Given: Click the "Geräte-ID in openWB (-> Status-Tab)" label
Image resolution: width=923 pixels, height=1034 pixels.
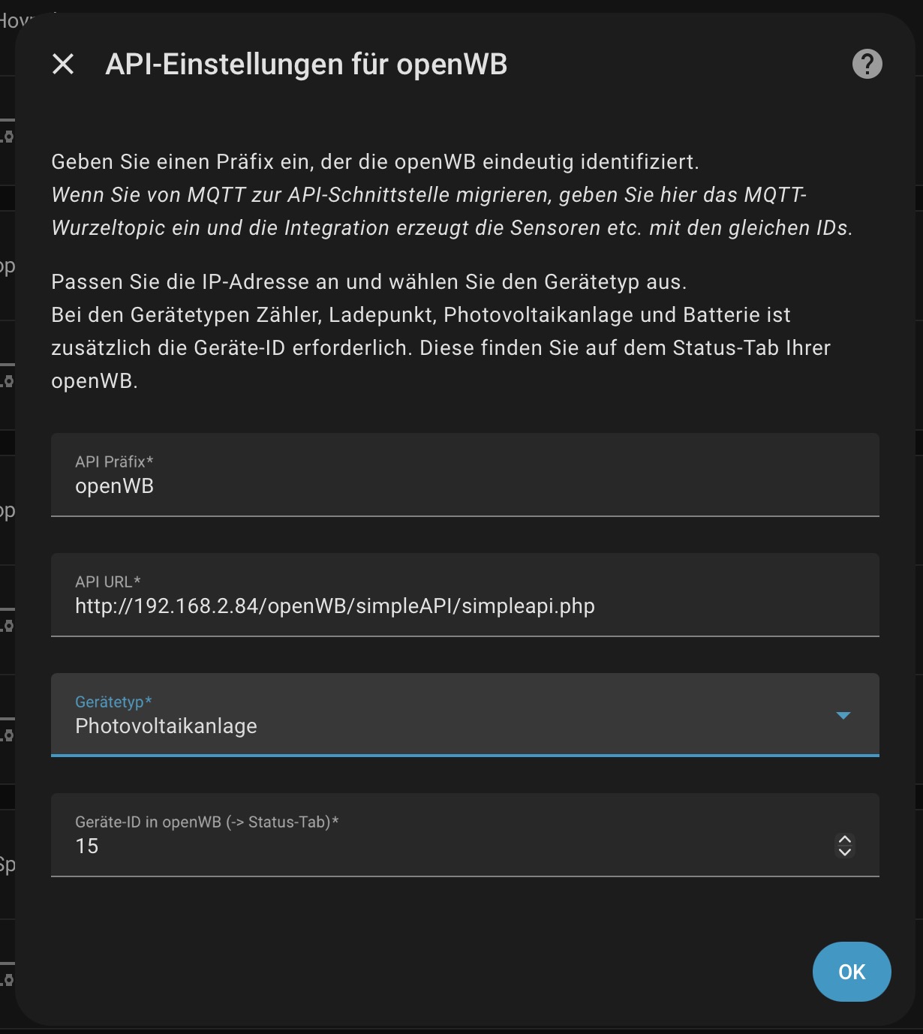Looking at the screenshot, I should click(206, 822).
